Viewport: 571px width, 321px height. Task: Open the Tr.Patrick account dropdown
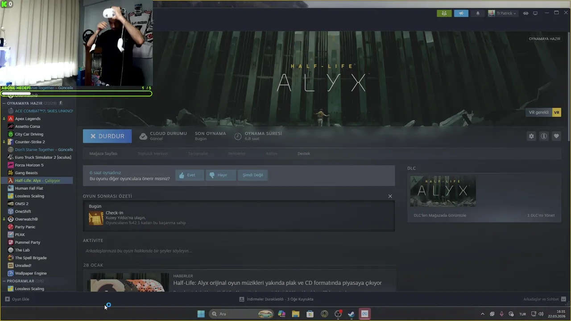503,13
